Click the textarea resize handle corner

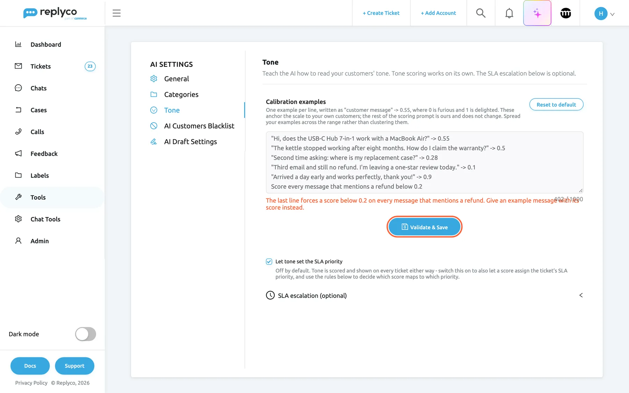coord(580,190)
